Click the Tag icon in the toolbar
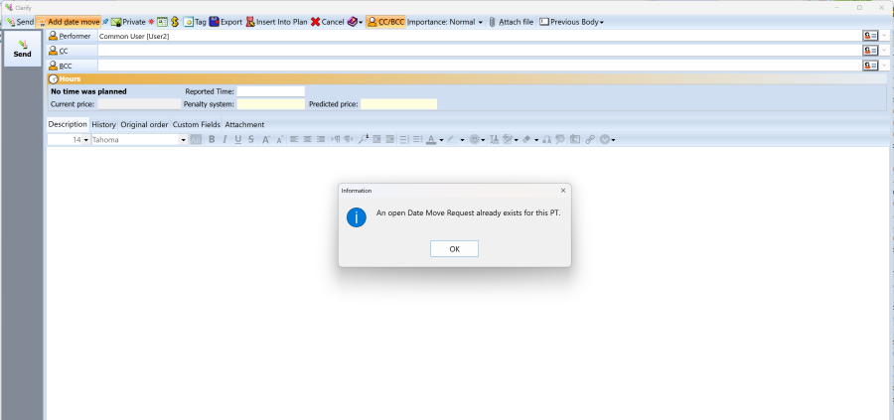Image resolution: width=894 pixels, height=420 pixels. click(x=188, y=22)
